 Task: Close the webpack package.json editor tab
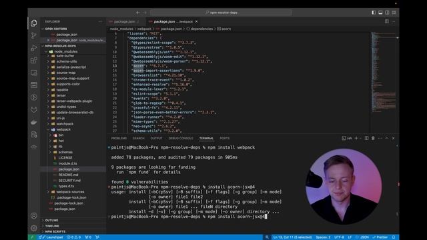click(196, 21)
